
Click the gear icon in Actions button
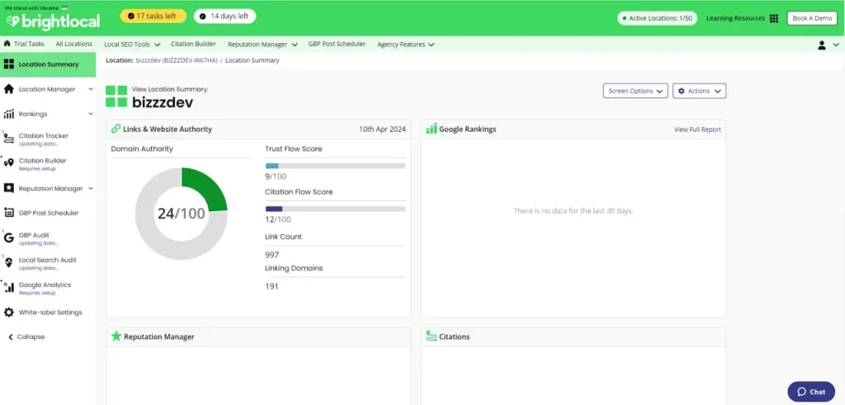click(x=681, y=91)
